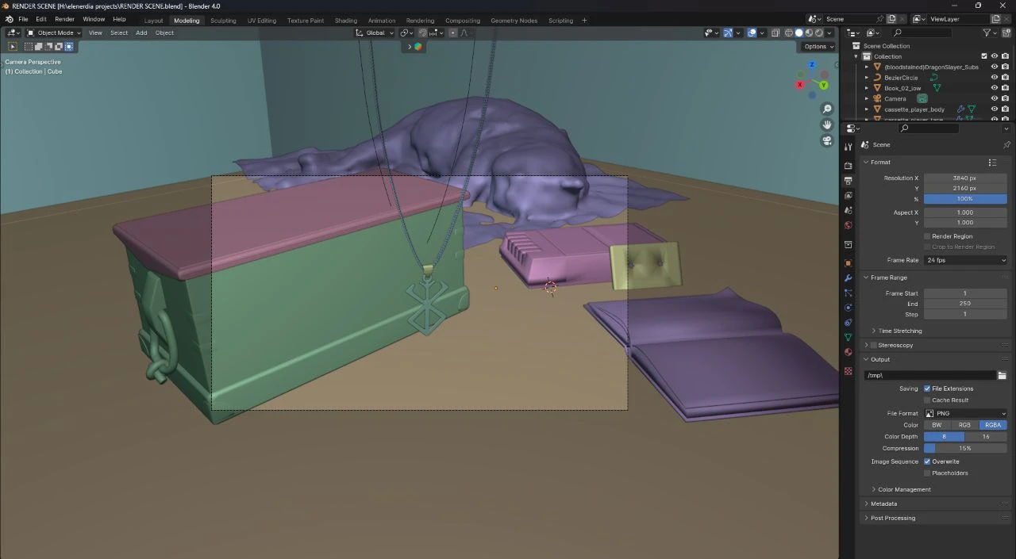Image resolution: width=1016 pixels, height=559 pixels.
Task: Toggle camera view with the camera gizmo icon
Action: tap(826, 140)
